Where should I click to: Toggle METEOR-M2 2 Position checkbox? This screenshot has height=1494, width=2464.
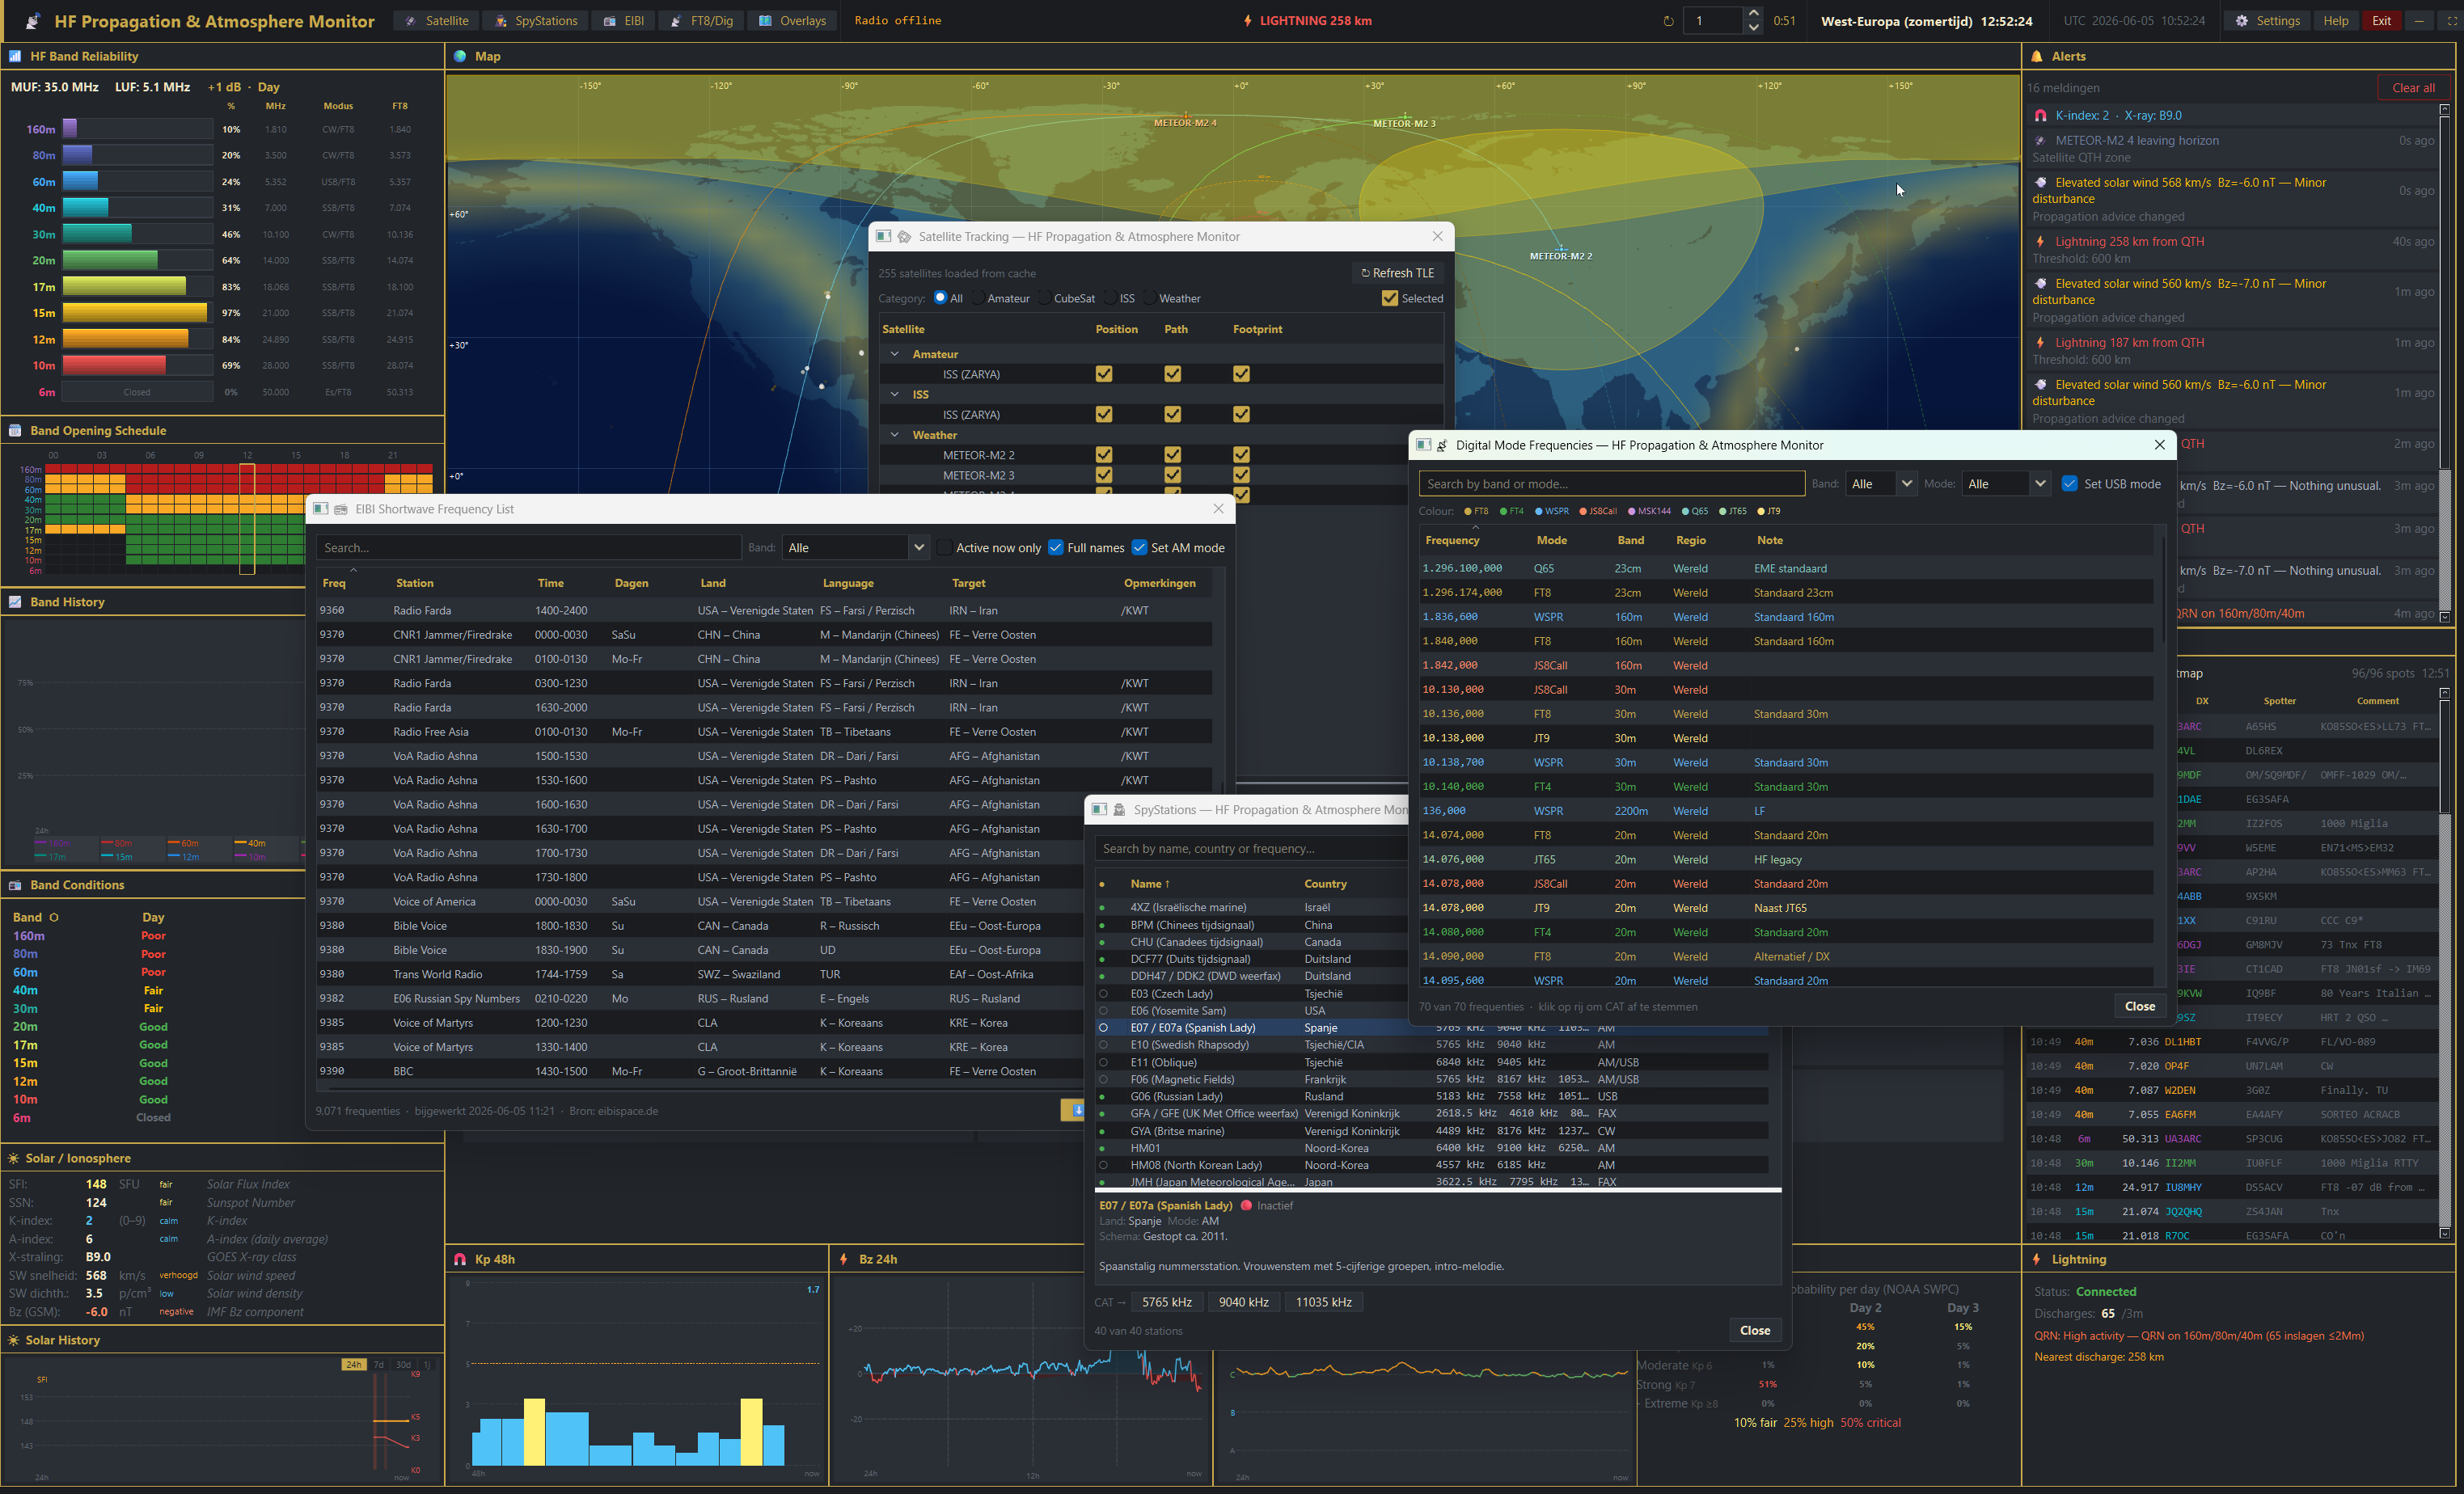pos(1104,455)
